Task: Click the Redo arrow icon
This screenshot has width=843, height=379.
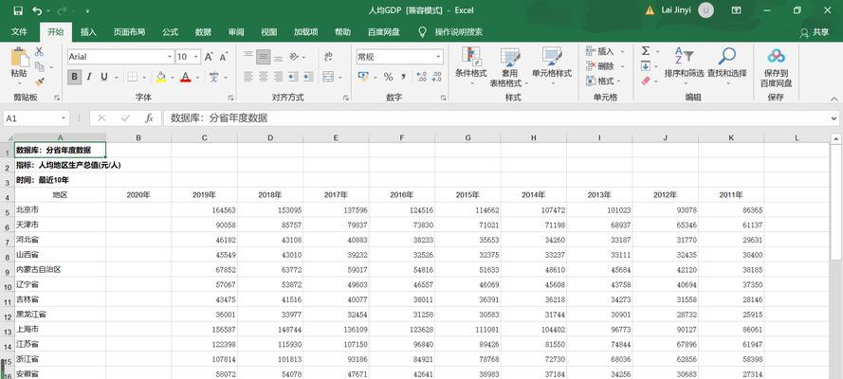Action: (62, 10)
